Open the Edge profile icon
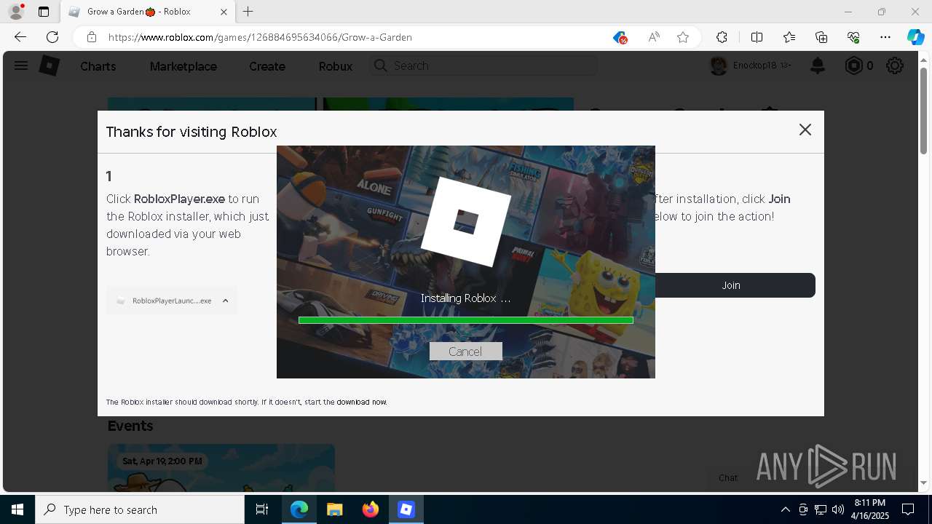 pyautogui.click(x=16, y=12)
